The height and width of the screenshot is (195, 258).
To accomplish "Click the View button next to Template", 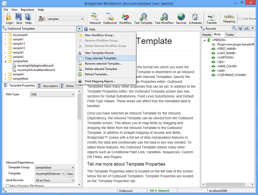I will point(70,174).
